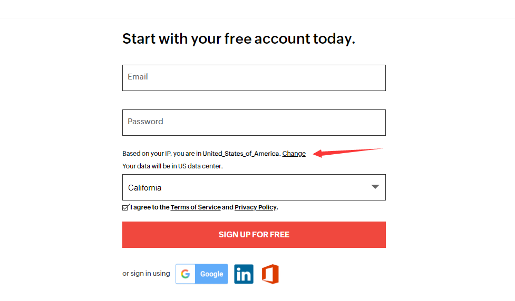Screen dimensions: 515x301
Task: Click the LinkedIn sign-in icon
Action: [x=244, y=274]
